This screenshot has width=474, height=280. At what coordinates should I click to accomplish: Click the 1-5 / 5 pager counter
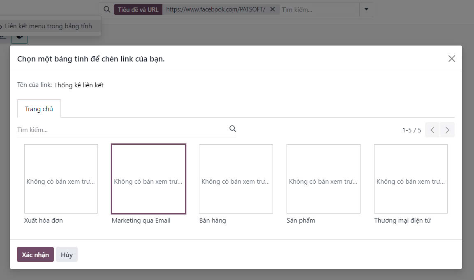(x=412, y=130)
